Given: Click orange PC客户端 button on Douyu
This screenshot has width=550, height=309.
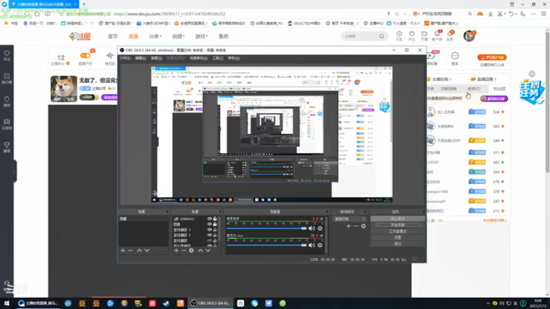Looking at the screenshot, I should (492, 57).
